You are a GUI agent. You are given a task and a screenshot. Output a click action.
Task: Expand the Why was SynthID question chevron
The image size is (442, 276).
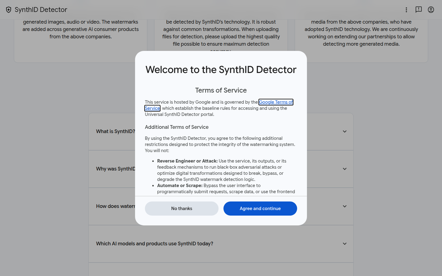click(345, 169)
